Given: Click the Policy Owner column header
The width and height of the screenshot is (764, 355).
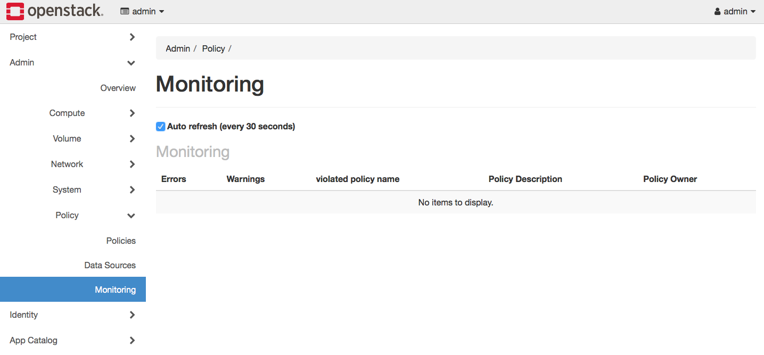Looking at the screenshot, I should [x=670, y=179].
